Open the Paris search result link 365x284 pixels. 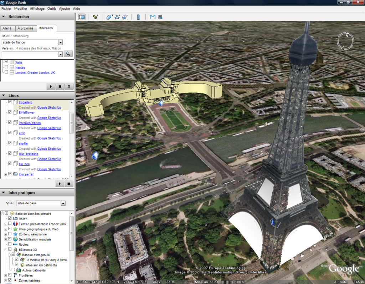(x=19, y=62)
